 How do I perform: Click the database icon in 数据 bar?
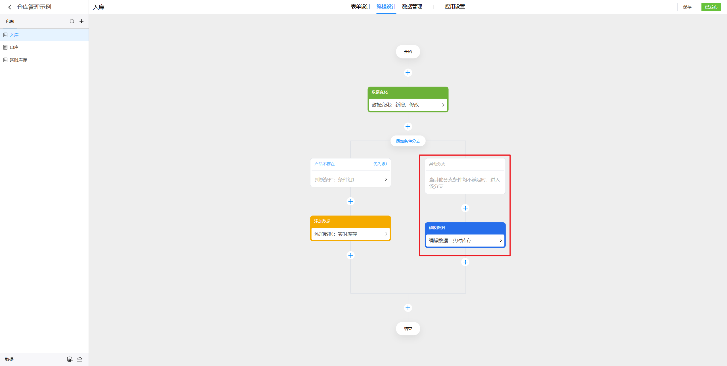click(70, 359)
